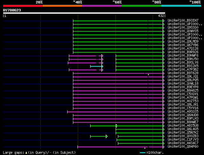This screenshot has width=204, height=155.
Task: Click the query label AV780623
Action: pyautogui.click(x=12, y=10)
